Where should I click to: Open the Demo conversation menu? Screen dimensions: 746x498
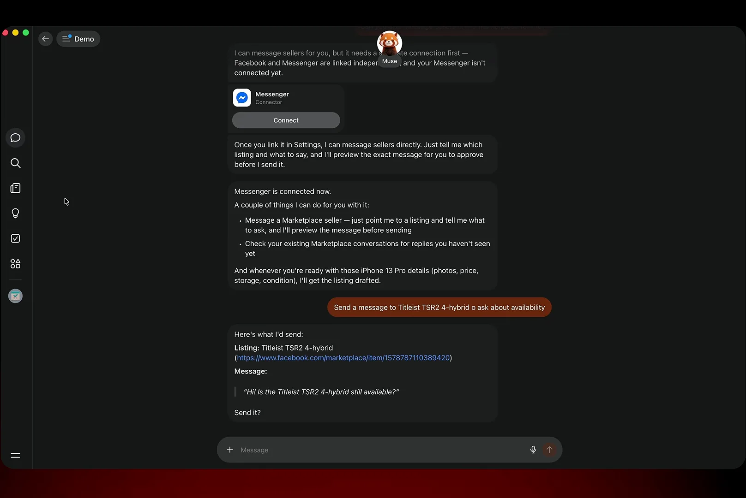click(x=78, y=39)
